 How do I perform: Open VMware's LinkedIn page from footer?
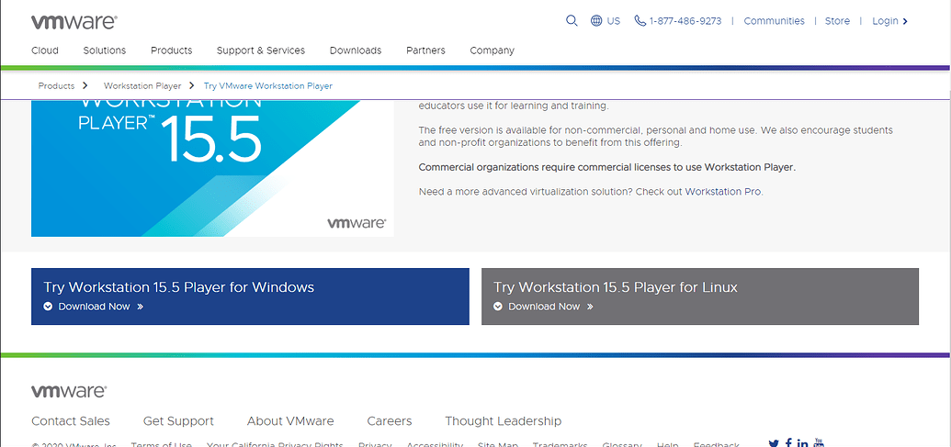[803, 444]
